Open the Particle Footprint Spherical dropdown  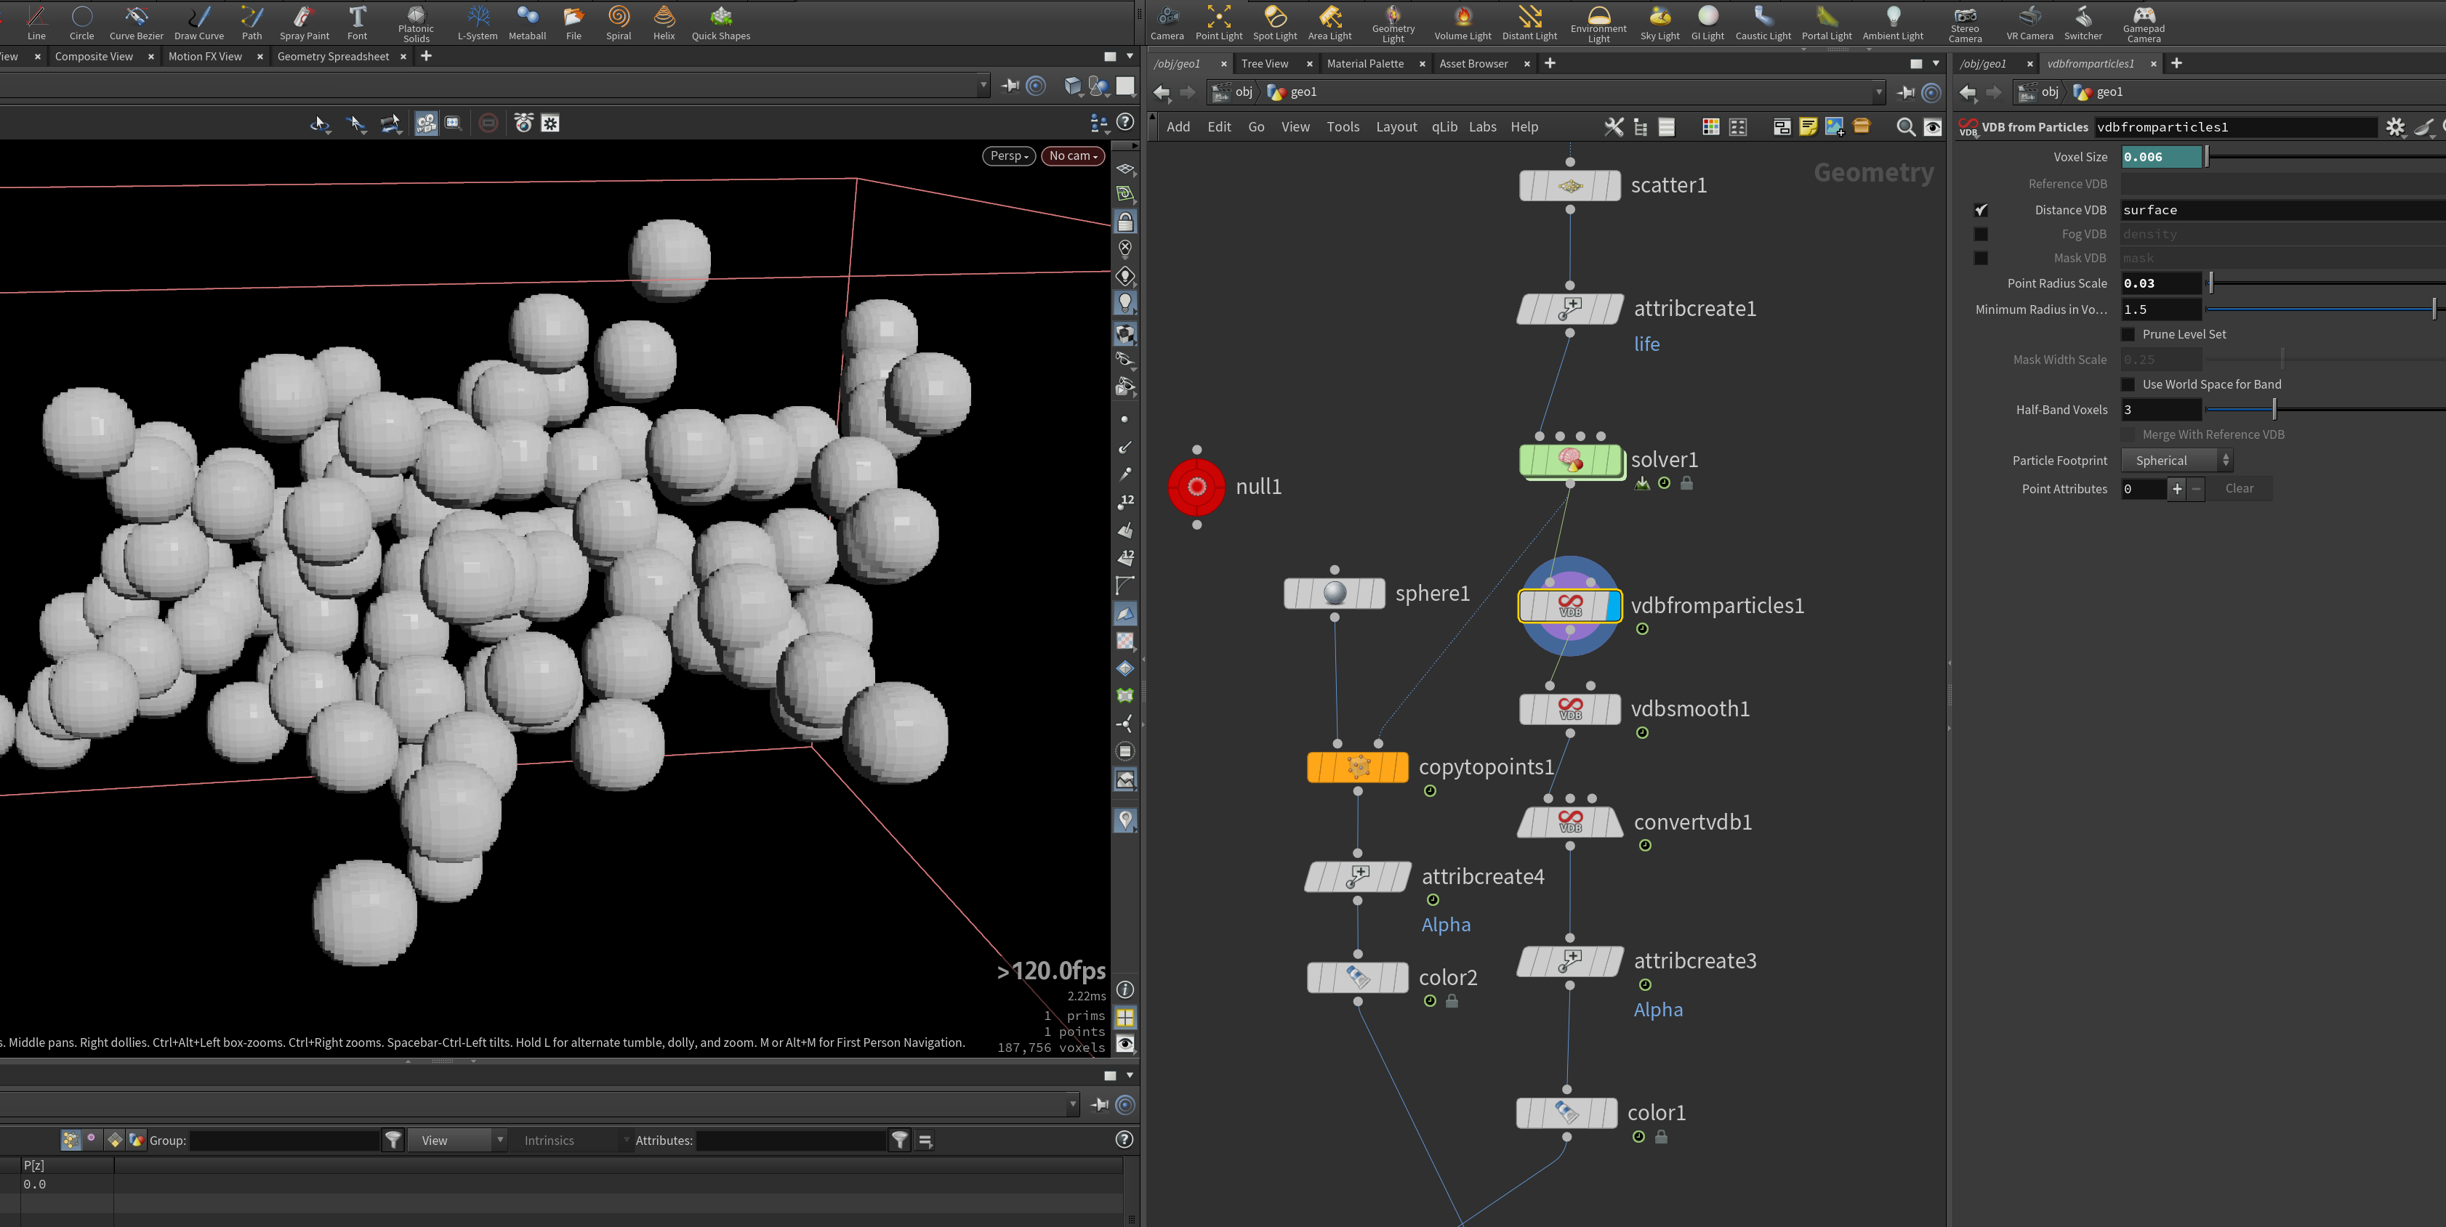pos(2177,461)
